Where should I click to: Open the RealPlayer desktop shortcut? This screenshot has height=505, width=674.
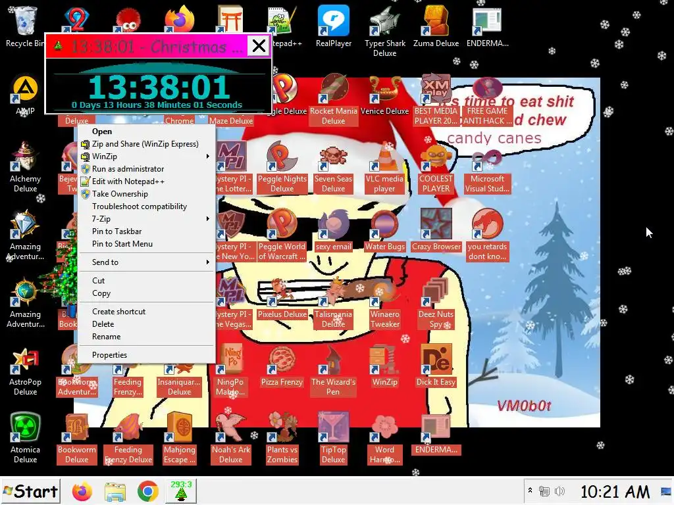[x=334, y=26]
